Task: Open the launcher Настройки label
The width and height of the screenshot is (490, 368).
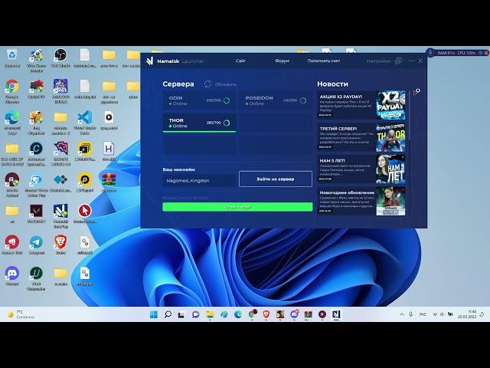Action: (x=378, y=61)
